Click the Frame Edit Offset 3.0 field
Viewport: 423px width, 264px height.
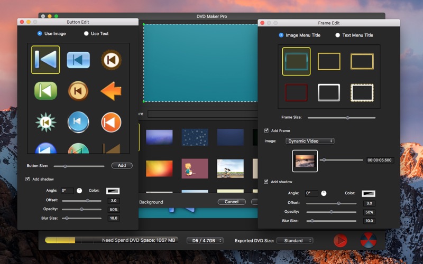[369, 203]
